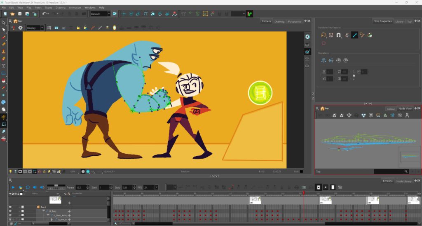Toggle the Snap magnet option in Tool Properties

pos(339,35)
